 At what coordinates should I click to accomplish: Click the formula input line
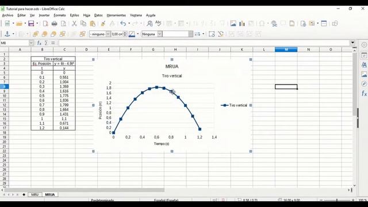[204, 43]
